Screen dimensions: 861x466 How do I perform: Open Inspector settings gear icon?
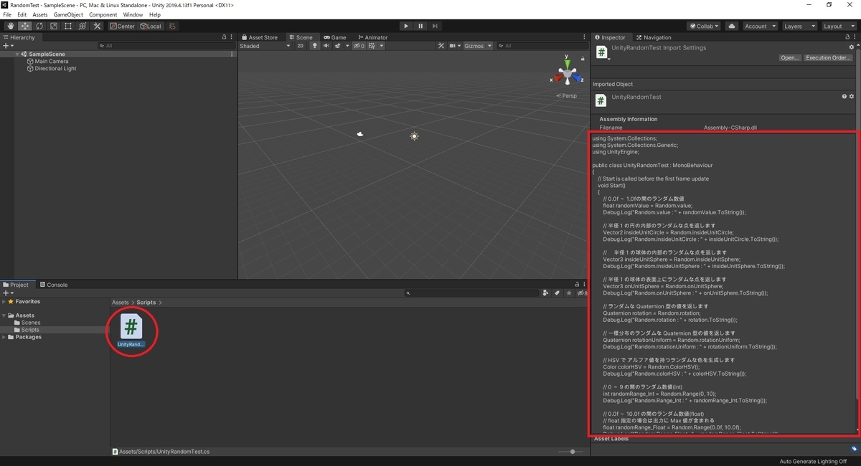tap(852, 47)
